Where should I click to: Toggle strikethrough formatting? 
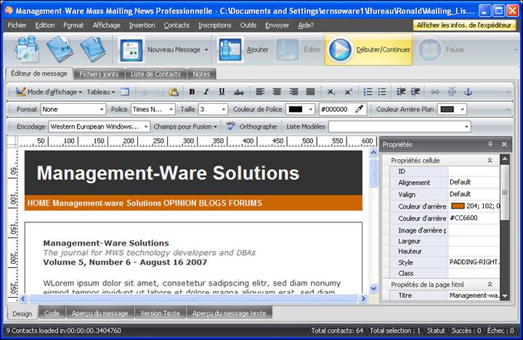238,92
